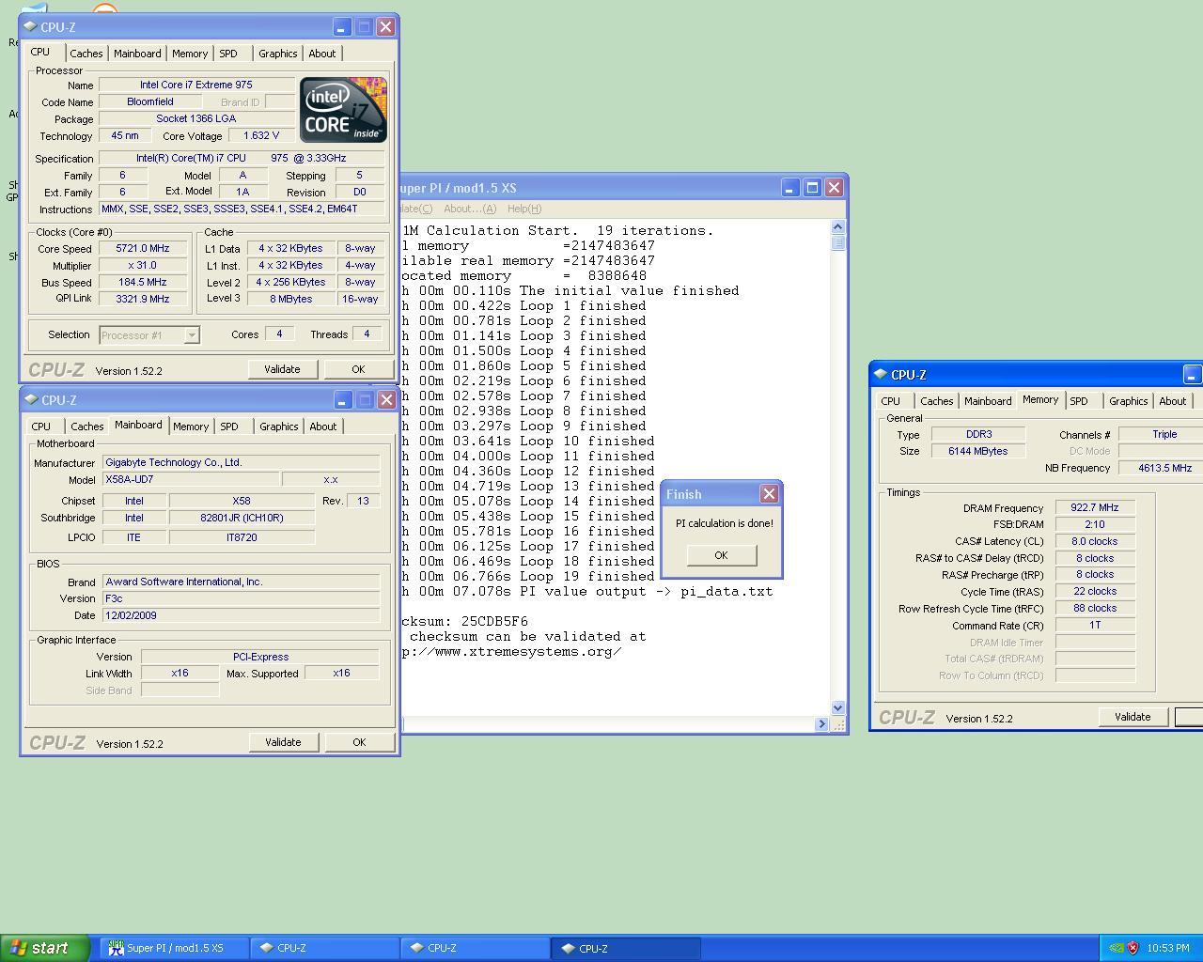Click the Super PI vertical scrollbar thumb

click(x=838, y=242)
